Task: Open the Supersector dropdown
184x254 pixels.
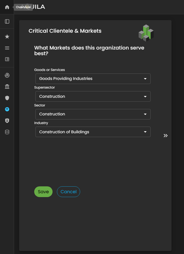Action: (x=93, y=96)
